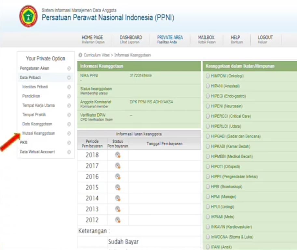Viewport: 297px width, 250px height.
Task: Click the arrow beside Identitas Pribadi
Action: pos(69,87)
